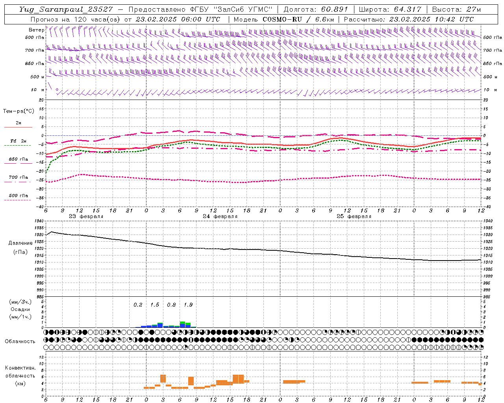The width and height of the screenshot is (504, 403).
Task: Select the latitude text Широта: 64.317
Action: click(x=390, y=9)
